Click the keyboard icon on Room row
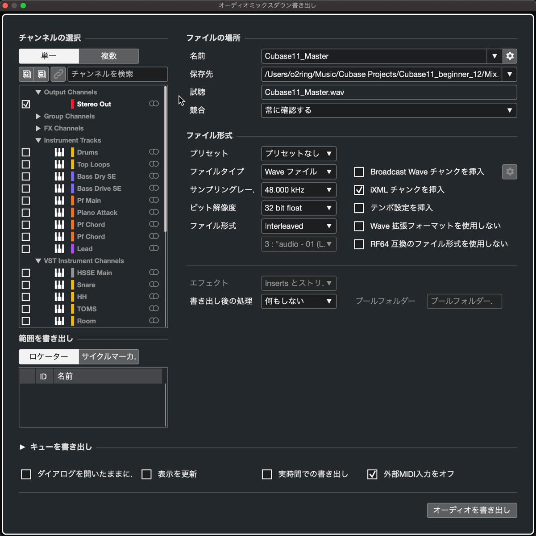The image size is (536, 536). (x=59, y=321)
